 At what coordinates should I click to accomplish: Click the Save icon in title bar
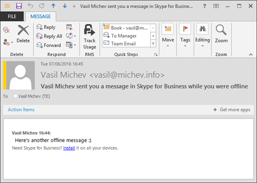(x=19, y=6)
